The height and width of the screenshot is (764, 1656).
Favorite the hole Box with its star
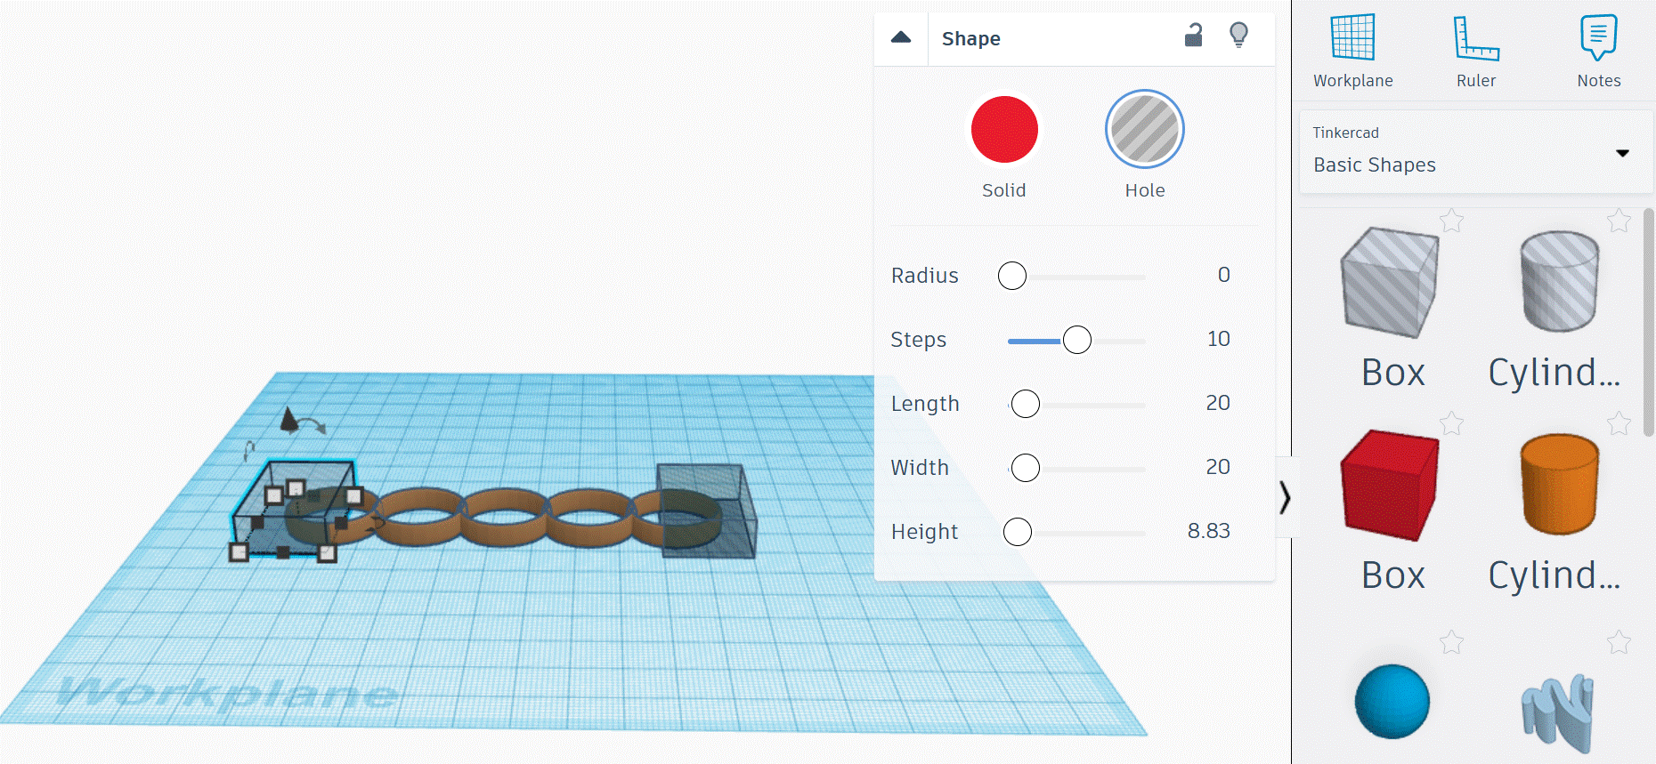point(1452,220)
